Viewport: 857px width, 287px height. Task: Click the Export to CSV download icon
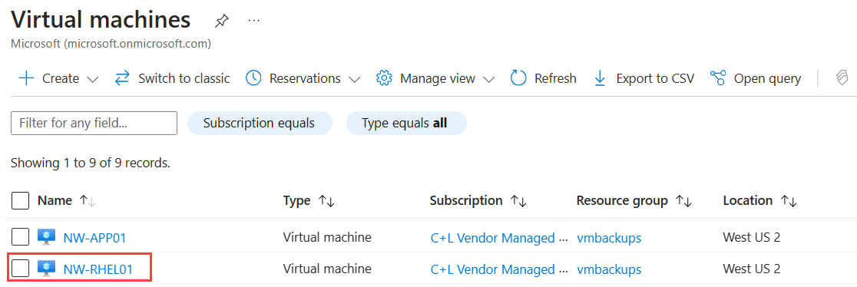600,78
